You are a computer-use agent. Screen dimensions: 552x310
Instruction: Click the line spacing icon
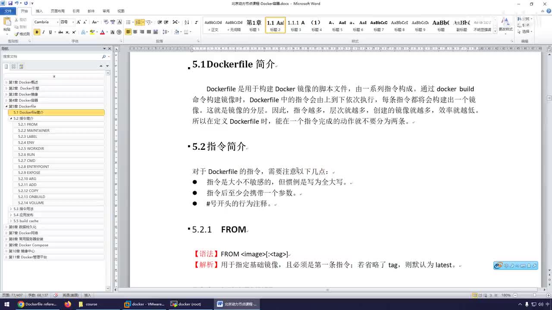click(166, 32)
